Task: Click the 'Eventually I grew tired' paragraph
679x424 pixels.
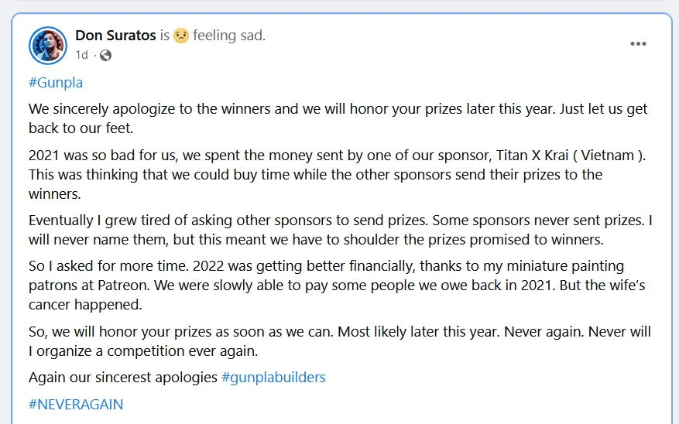Action: tap(340, 231)
